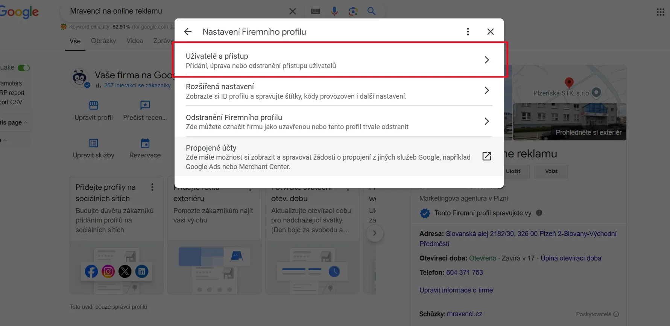This screenshot has width=670, height=326.
Task: Search by image with Lens icon
Action: coord(353,11)
